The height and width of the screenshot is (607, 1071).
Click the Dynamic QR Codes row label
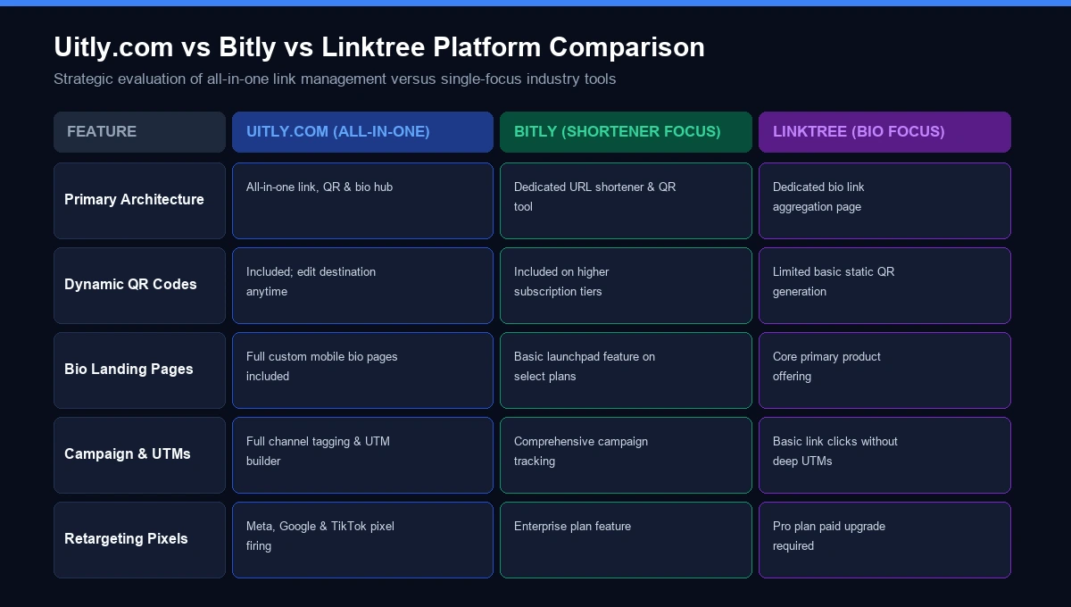[x=139, y=286]
